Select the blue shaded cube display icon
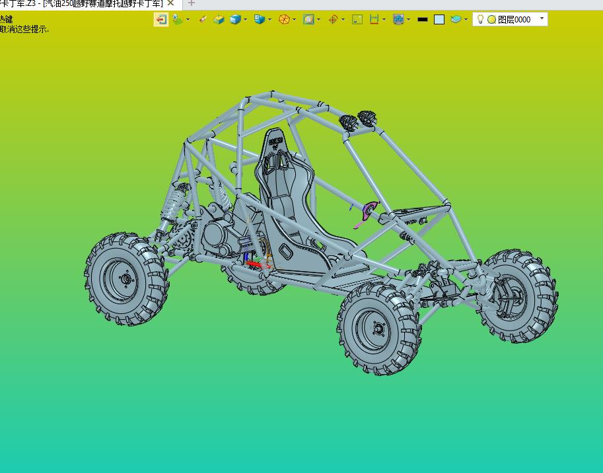Image resolution: width=603 pixels, height=473 pixels. 234,20
